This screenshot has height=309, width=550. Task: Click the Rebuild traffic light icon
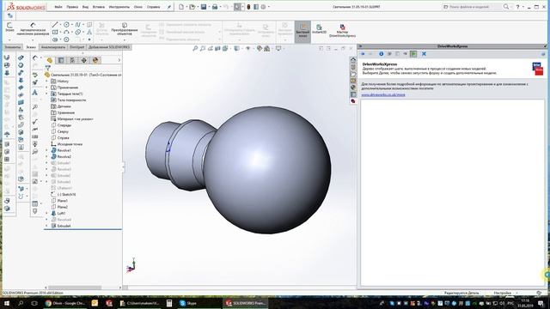click(248, 7)
